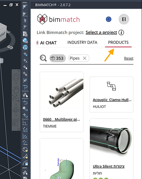
Task: Open the INDUSTRY DATA tab
Action: [82, 42]
